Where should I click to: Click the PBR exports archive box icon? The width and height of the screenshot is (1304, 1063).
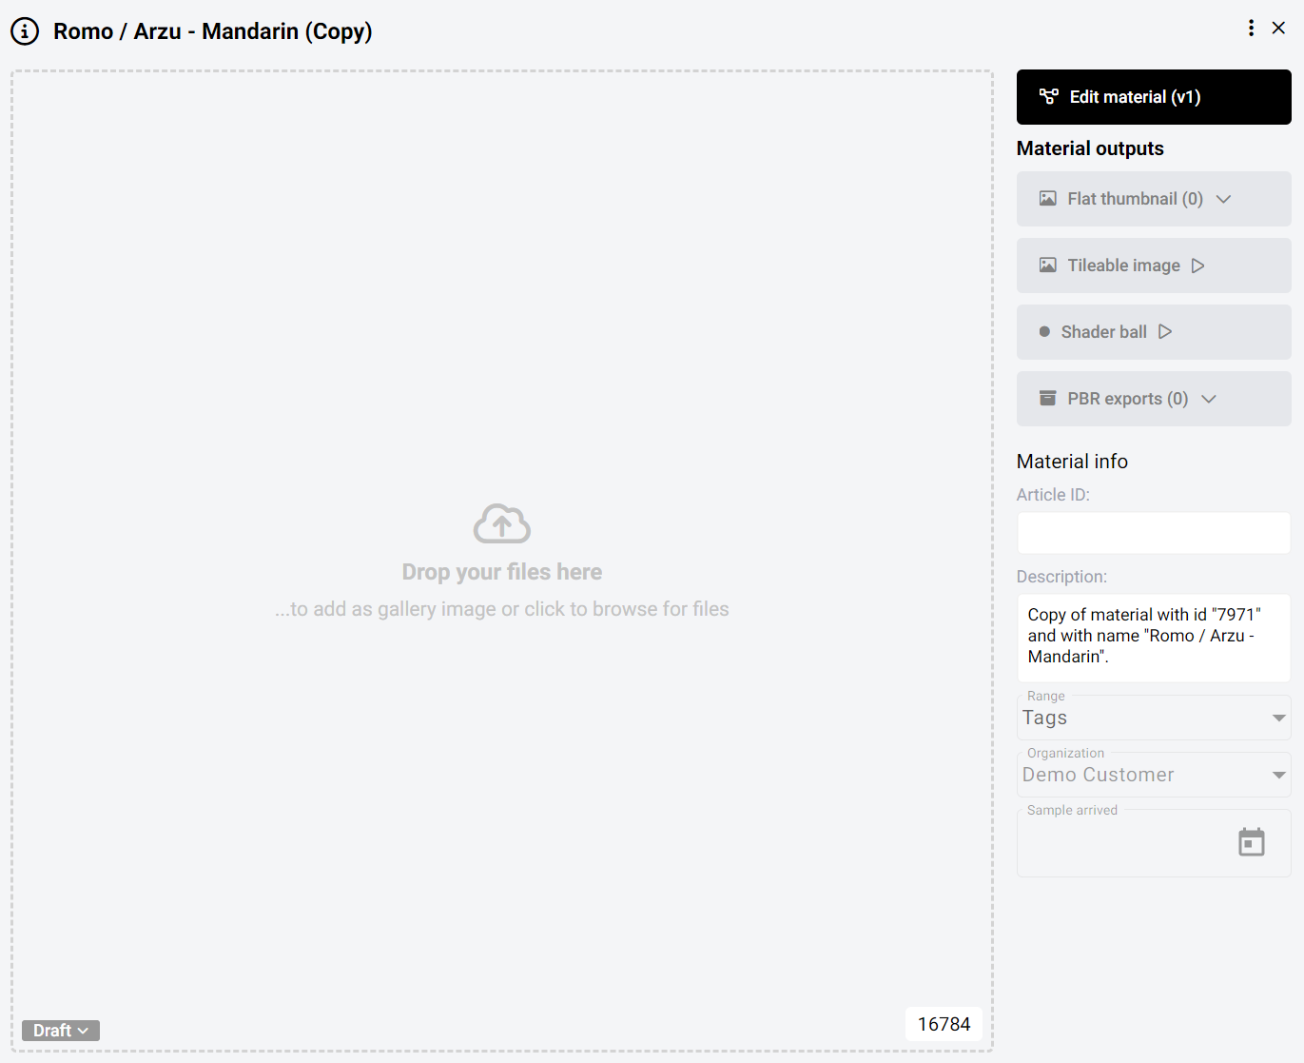click(x=1047, y=399)
